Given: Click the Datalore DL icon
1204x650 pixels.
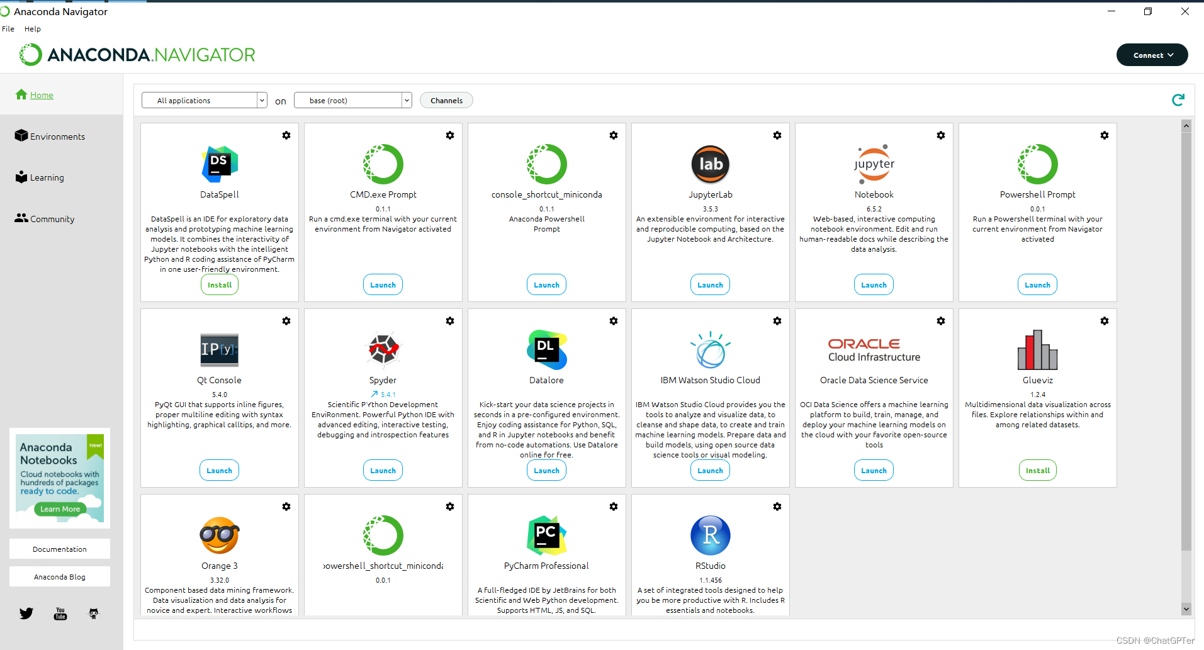Looking at the screenshot, I should pyautogui.click(x=547, y=349).
